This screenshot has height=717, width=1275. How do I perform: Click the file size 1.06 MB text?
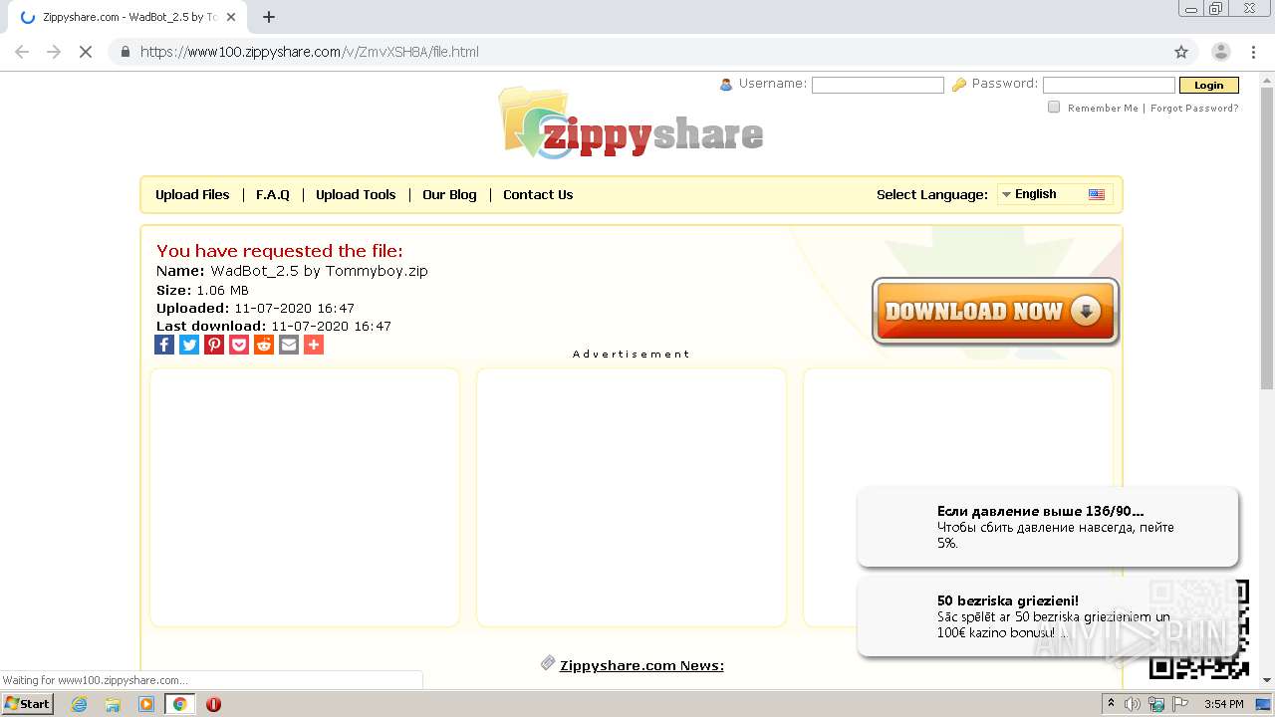[x=222, y=291]
